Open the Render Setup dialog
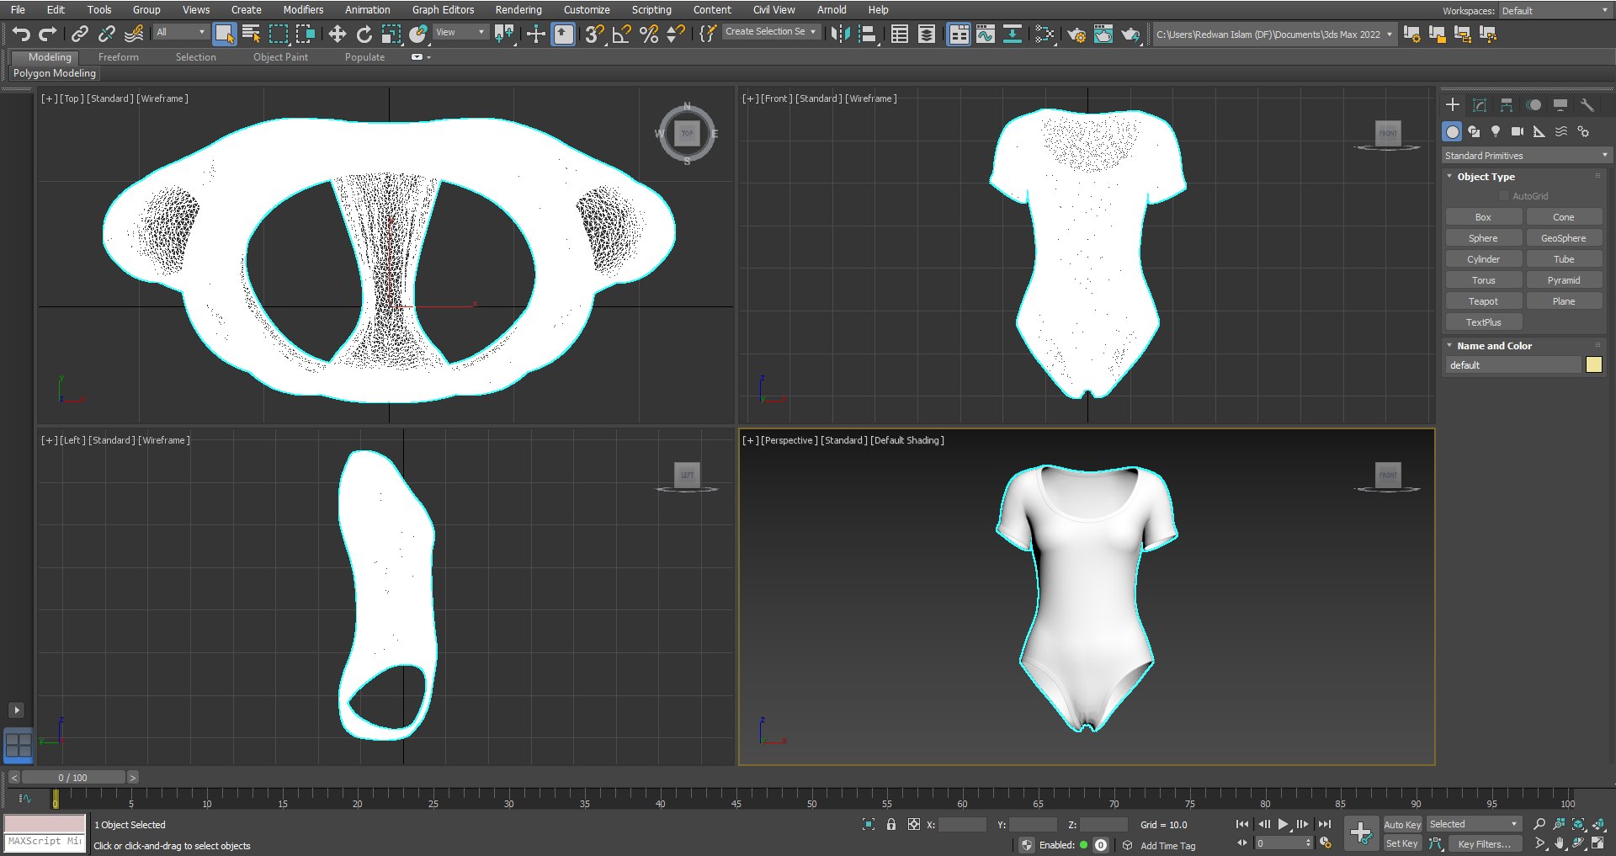 (1076, 34)
